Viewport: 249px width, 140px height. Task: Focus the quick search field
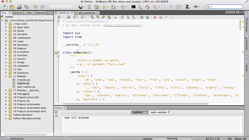coord(224,7)
